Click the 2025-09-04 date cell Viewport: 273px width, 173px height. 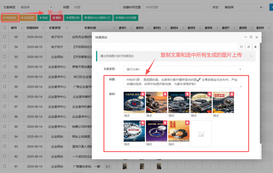(x=35, y=37)
